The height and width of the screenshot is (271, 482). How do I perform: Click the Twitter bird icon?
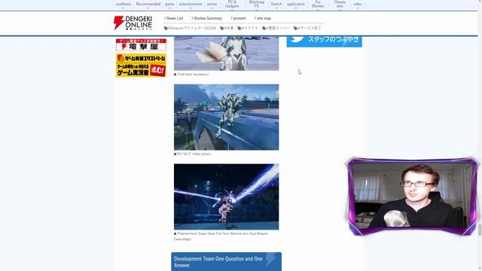297,39
